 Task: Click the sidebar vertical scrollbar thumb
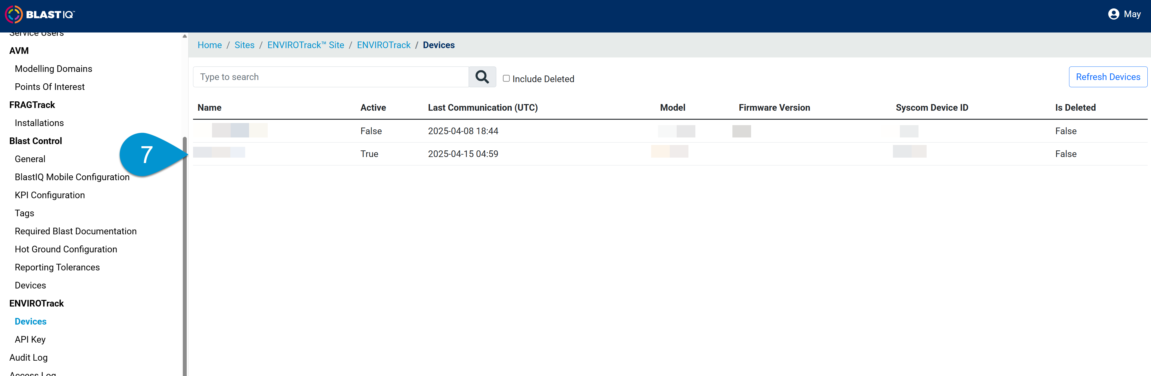185,256
